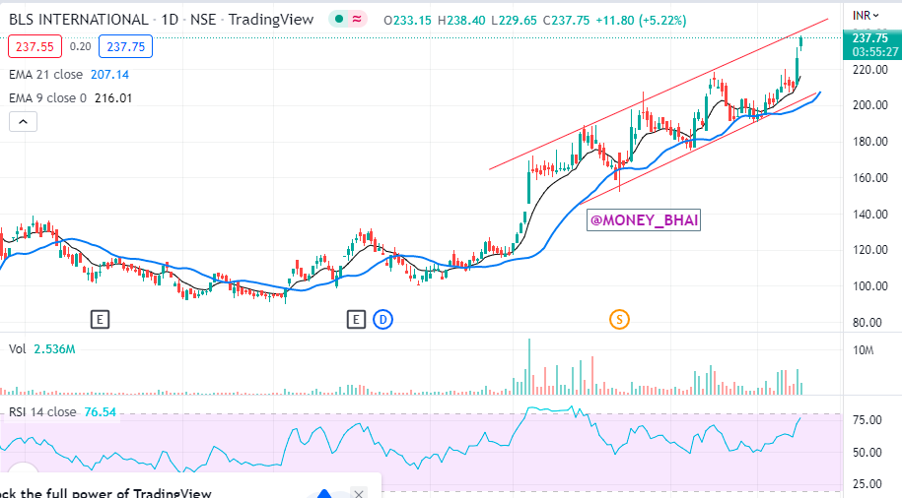Viewport: 902px width, 498px height.
Task: Click the orange S split marker
Action: (x=619, y=319)
